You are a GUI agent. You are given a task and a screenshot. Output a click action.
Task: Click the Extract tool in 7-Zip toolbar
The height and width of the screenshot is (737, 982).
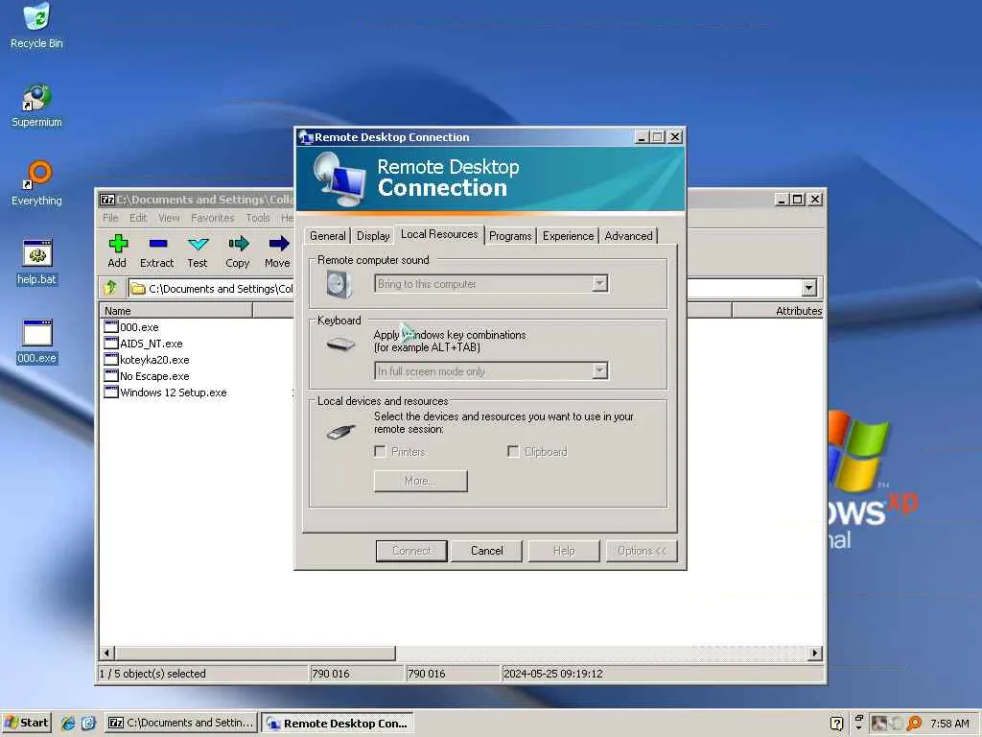point(156,251)
